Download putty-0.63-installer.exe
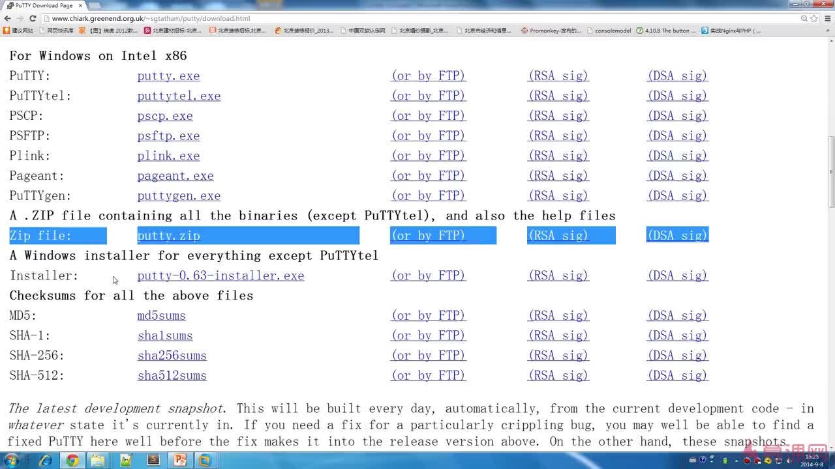 [x=220, y=276]
